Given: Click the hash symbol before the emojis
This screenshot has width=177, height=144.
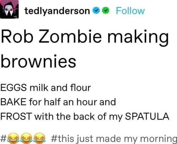Looking at the screenshot, I should pyautogui.click(x=4, y=138).
